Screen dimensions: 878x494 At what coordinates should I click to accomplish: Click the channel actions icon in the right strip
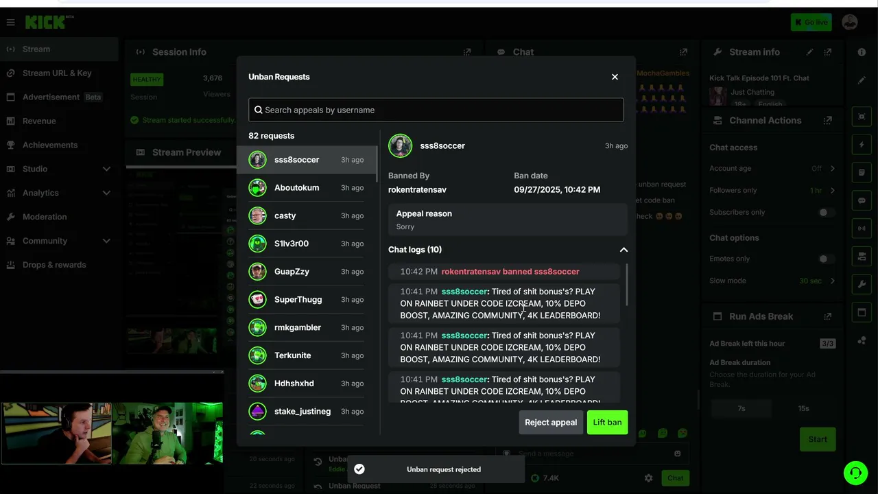862,257
